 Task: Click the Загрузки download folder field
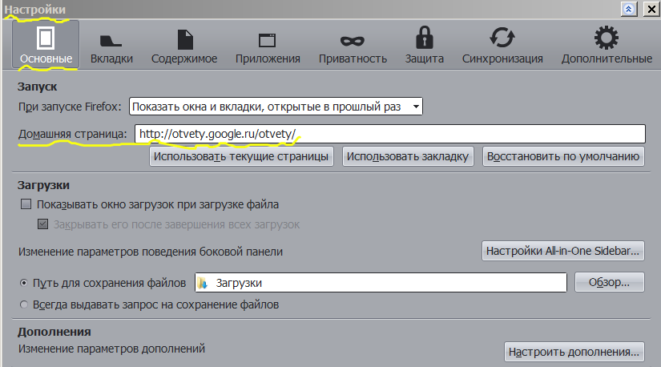click(381, 283)
